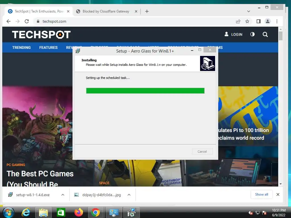Expand the tab search chevron

click(x=248, y=11)
